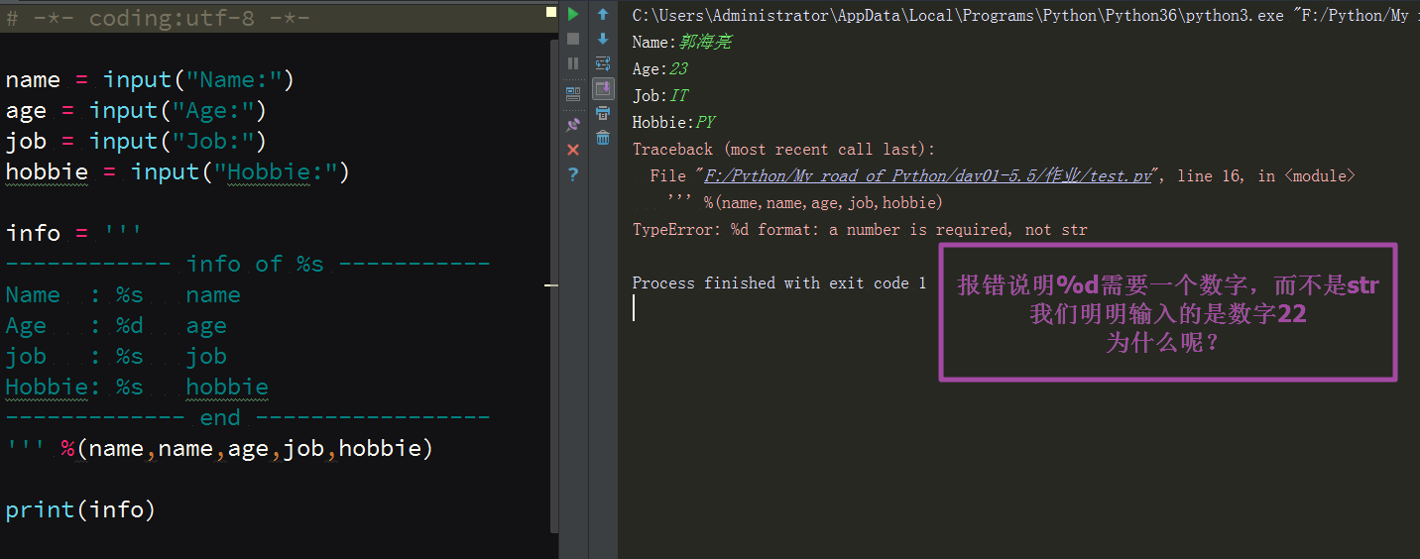Screen dimensions: 1420x559
Task: Click the Up the stack trace arrow
Action: click(603, 14)
